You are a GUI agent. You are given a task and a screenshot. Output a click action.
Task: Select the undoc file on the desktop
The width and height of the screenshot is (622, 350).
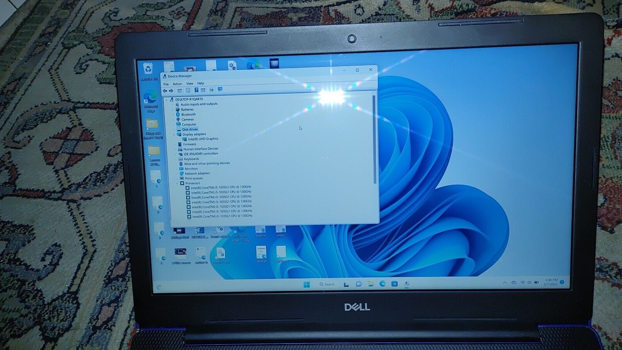point(281,231)
